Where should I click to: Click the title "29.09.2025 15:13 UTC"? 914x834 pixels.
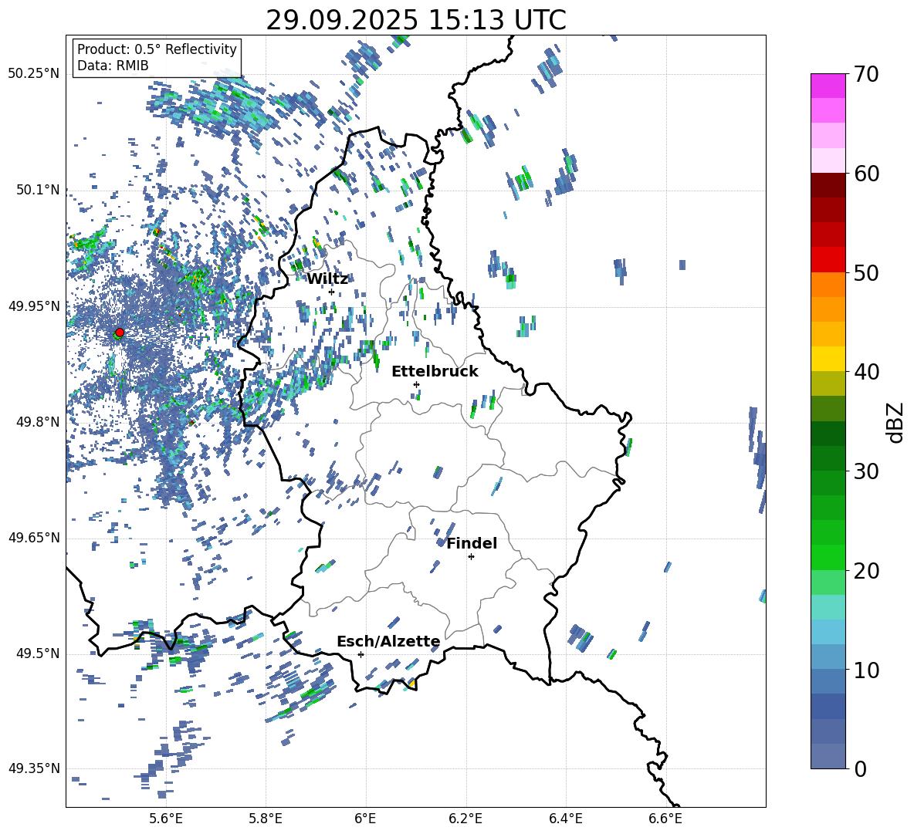click(416, 20)
